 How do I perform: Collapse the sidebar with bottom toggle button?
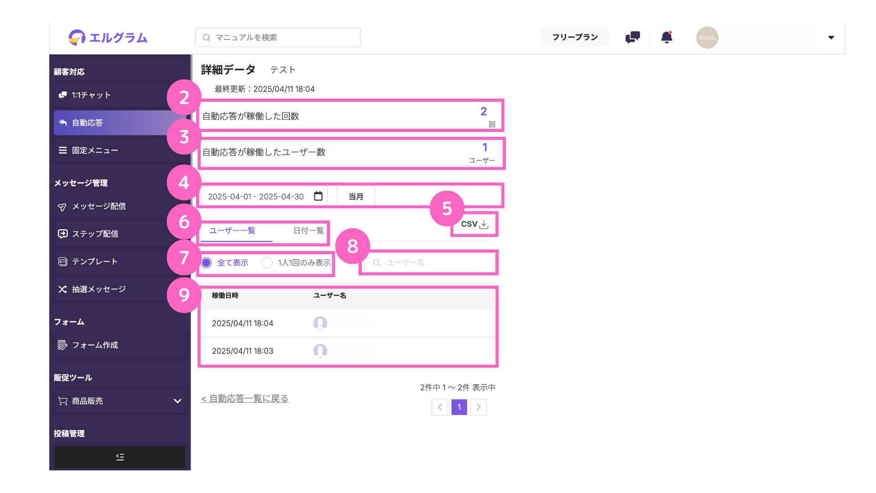120,457
